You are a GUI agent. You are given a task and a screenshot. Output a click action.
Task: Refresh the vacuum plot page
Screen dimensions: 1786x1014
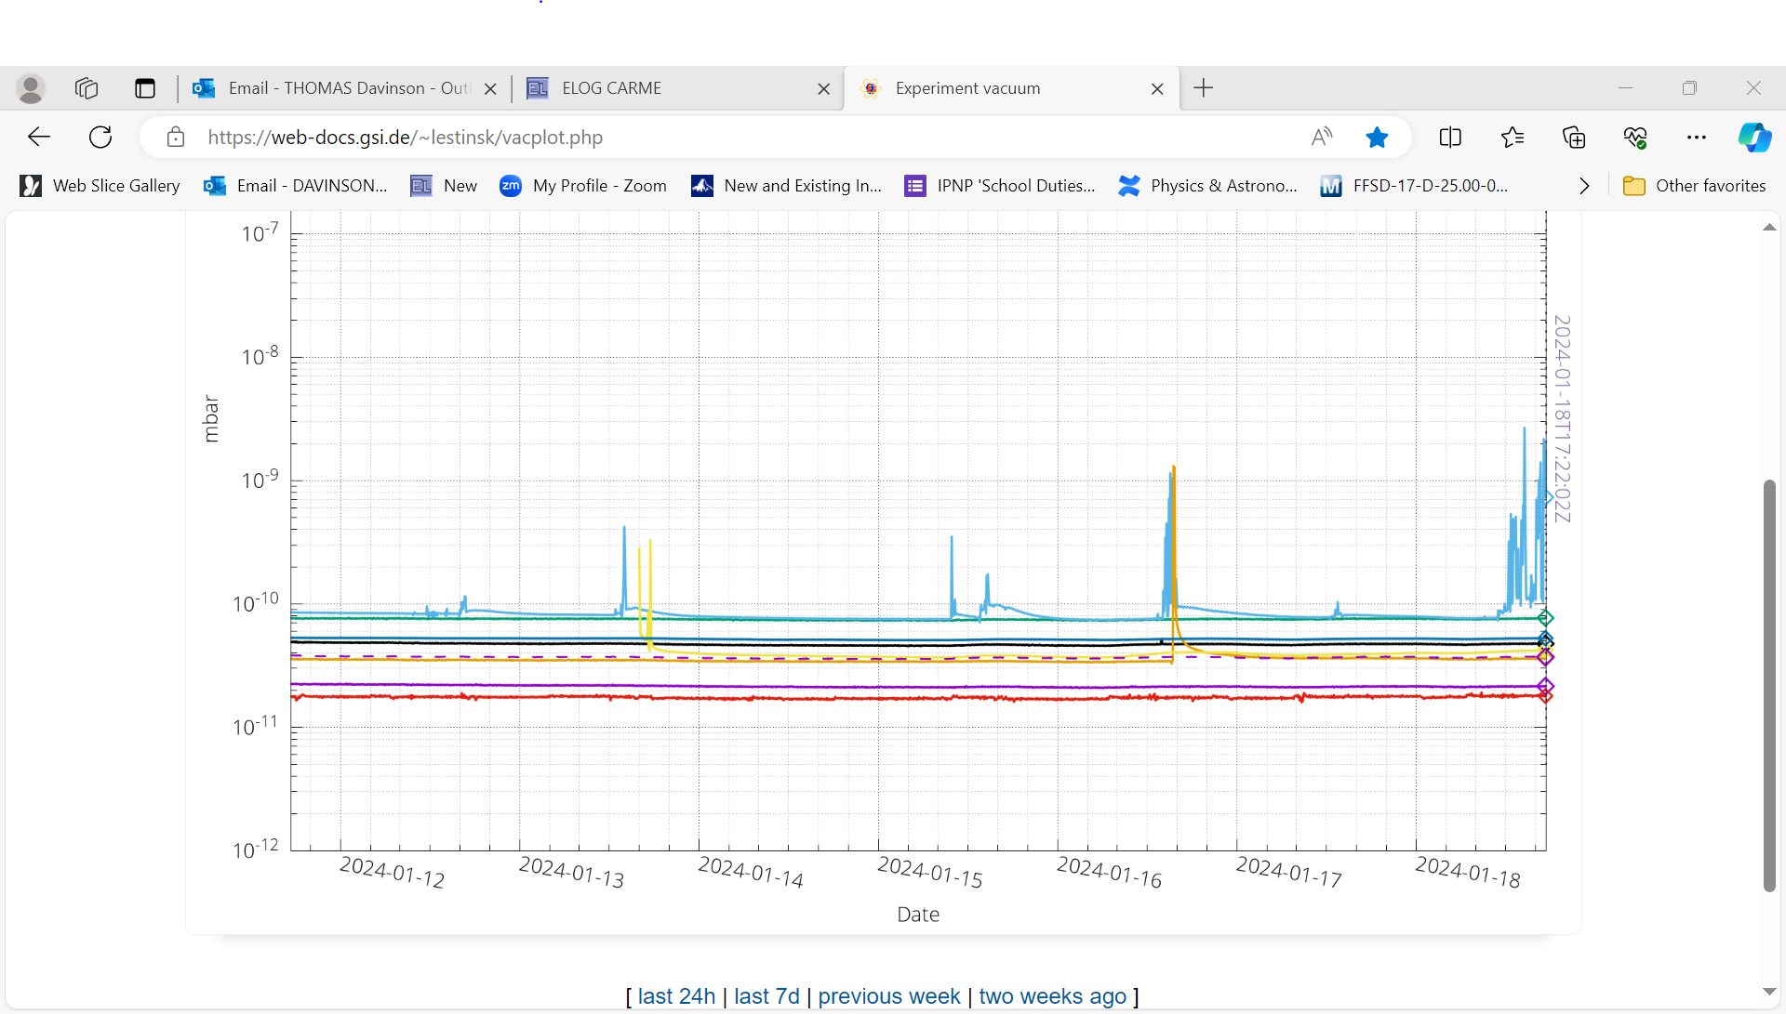point(100,138)
